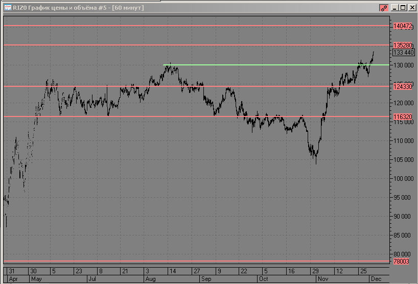This screenshot has height=284, width=418.
Task: Minimize the RIZ0 chart window
Action: pos(394,8)
